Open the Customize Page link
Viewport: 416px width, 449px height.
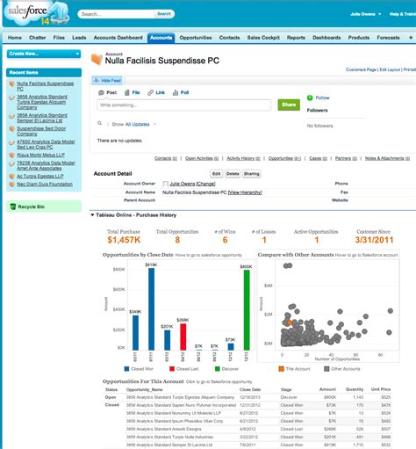tap(361, 69)
